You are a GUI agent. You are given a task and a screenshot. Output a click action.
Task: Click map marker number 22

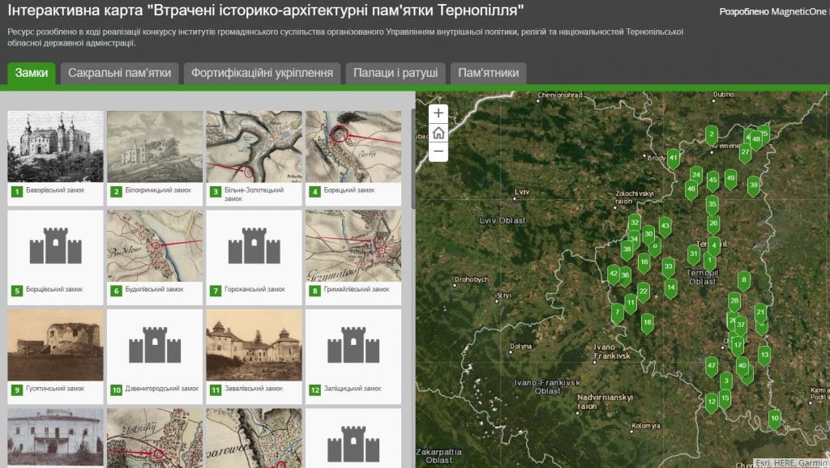[643, 291]
